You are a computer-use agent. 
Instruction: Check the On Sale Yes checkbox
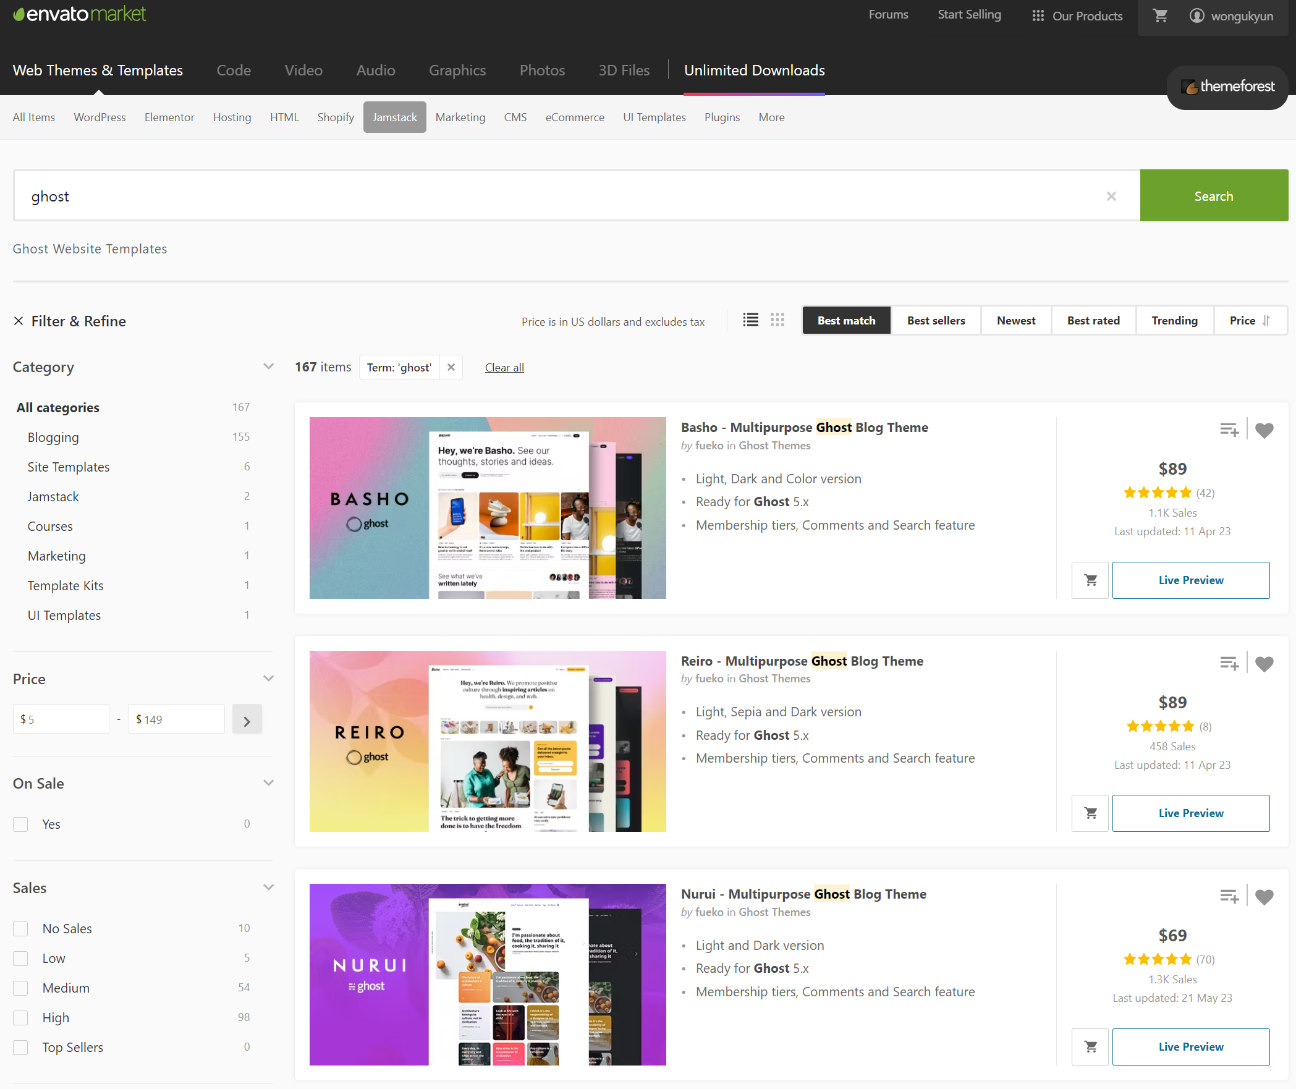point(21,824)
